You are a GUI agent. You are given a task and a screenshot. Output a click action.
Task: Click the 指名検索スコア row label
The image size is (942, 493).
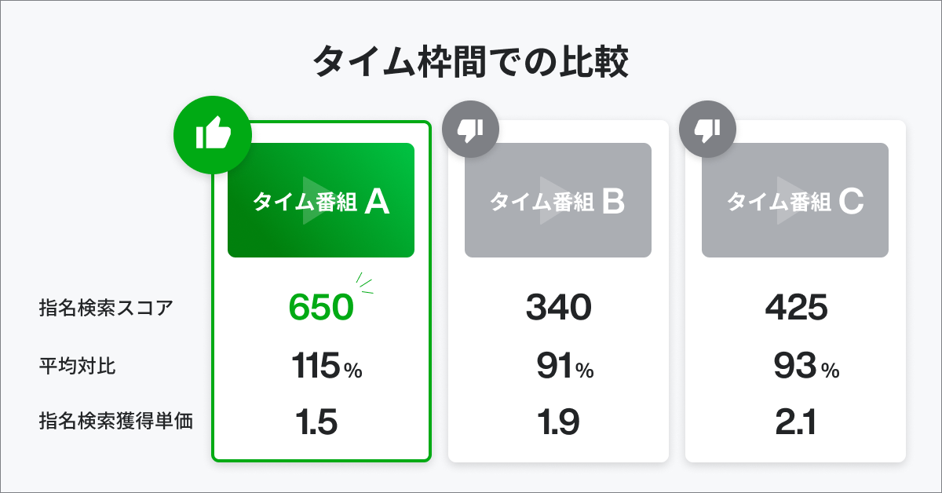pos(105,309)
